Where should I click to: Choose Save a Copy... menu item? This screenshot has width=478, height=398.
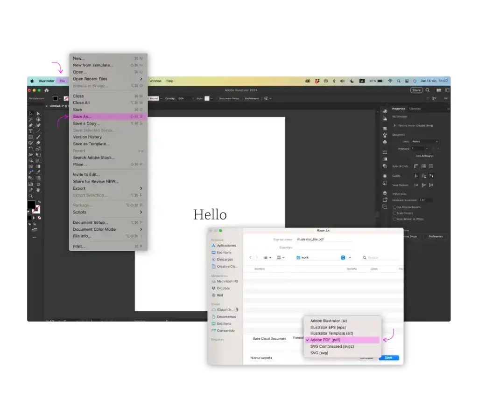click(108, 124)
